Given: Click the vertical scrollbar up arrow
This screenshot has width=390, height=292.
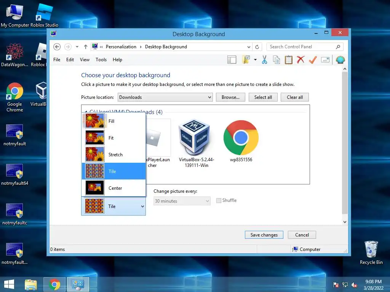Looking at the screenshot, I should 345,69.
